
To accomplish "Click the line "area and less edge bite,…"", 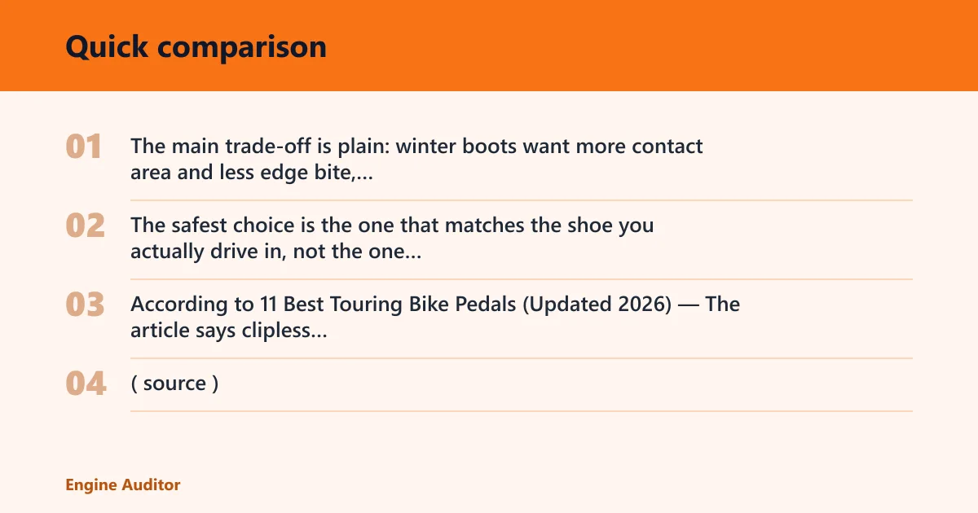I will (x=252, y=173).
